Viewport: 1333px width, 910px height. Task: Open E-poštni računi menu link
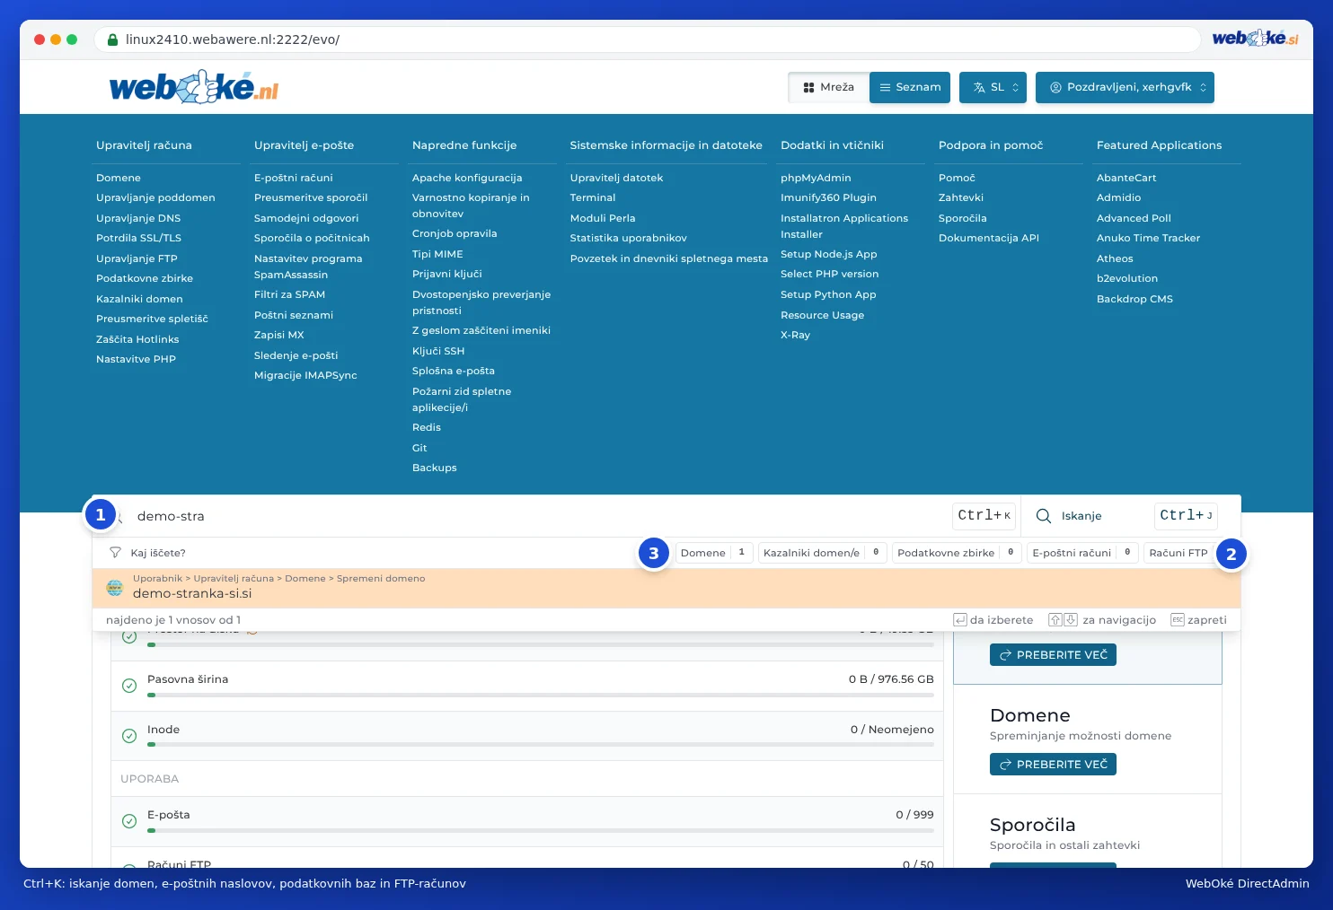(293, 178)
